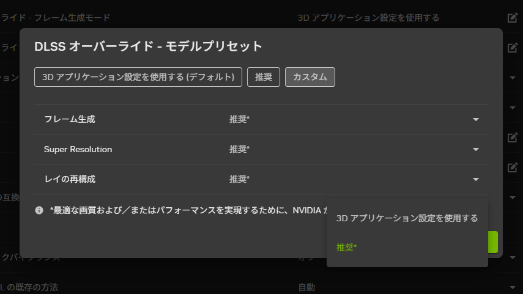
Task: Select the 推奨 preset button
Action: point(264,77)
